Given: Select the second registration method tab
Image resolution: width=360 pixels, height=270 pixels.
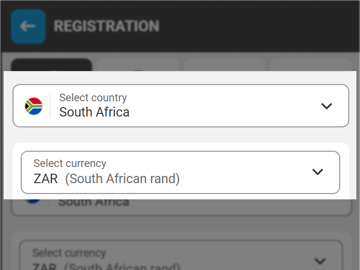Looking at the screenshot, I should (137, 65).
